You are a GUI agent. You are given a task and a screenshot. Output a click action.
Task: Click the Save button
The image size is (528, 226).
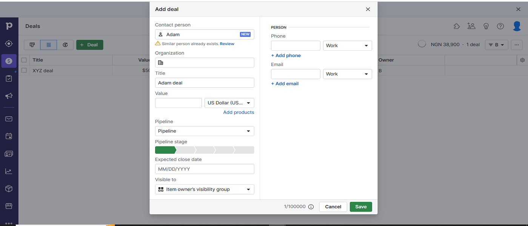pos(361,207)
